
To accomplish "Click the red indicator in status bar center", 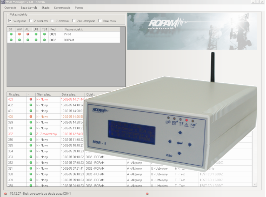I will [x=147, y=194].
